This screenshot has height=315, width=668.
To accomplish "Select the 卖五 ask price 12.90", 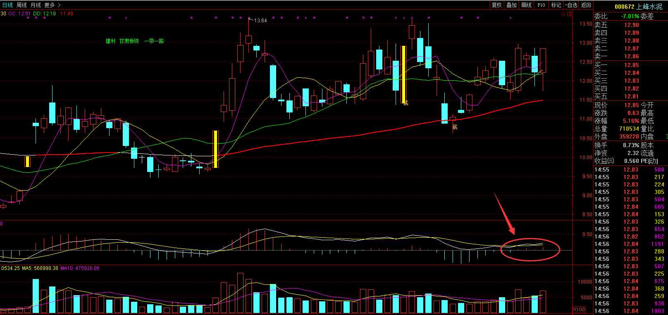I will point(631,25).
